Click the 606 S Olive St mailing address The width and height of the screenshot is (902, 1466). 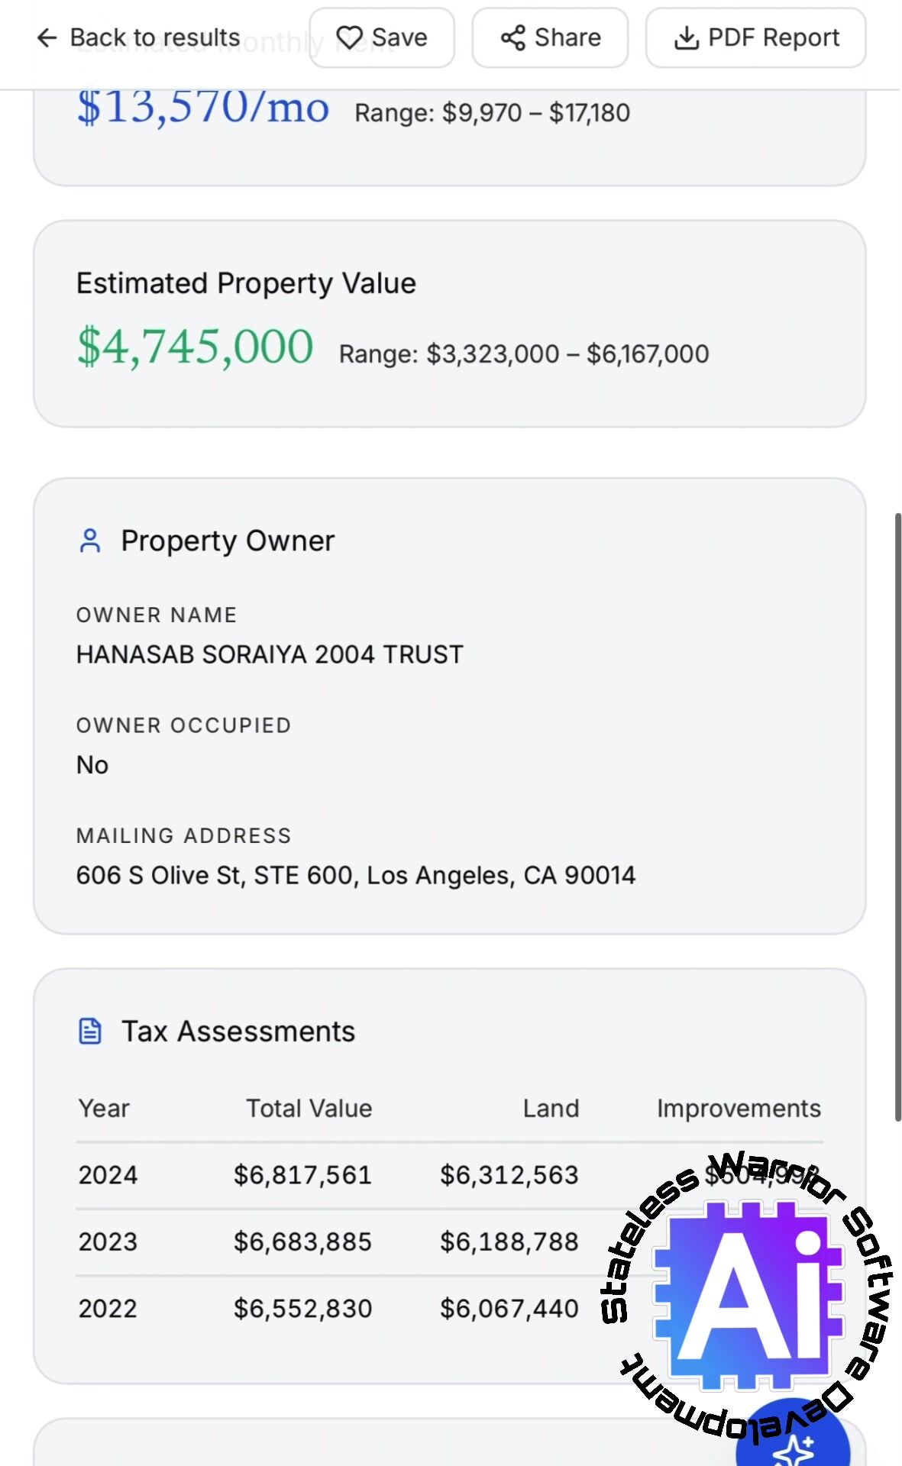[355, 875]
